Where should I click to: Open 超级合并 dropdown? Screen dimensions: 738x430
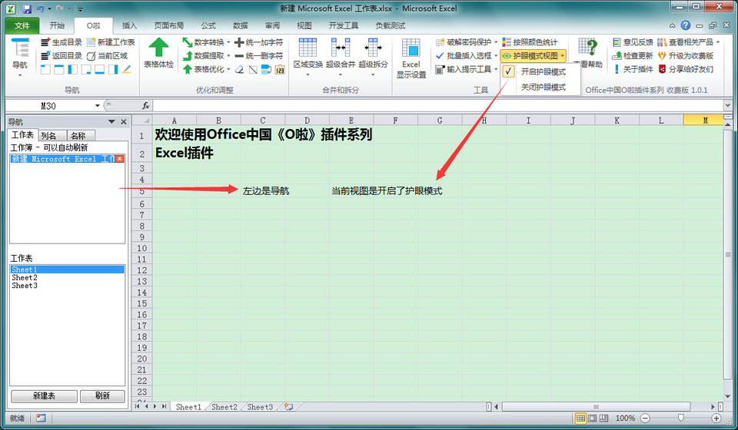click(x=341, y=75)
